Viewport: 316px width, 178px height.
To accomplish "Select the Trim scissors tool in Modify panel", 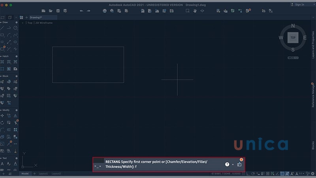I will pos(16,123).
